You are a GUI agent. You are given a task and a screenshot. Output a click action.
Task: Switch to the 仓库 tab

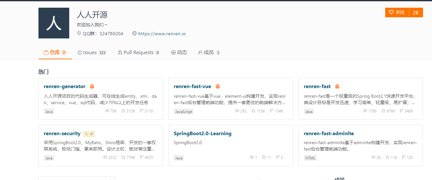55,53
